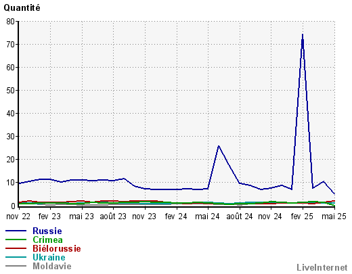Viewport: 352px width, 274px height.
Task: Click the août 23 x-axis label
Action: [x=113, y=216]
